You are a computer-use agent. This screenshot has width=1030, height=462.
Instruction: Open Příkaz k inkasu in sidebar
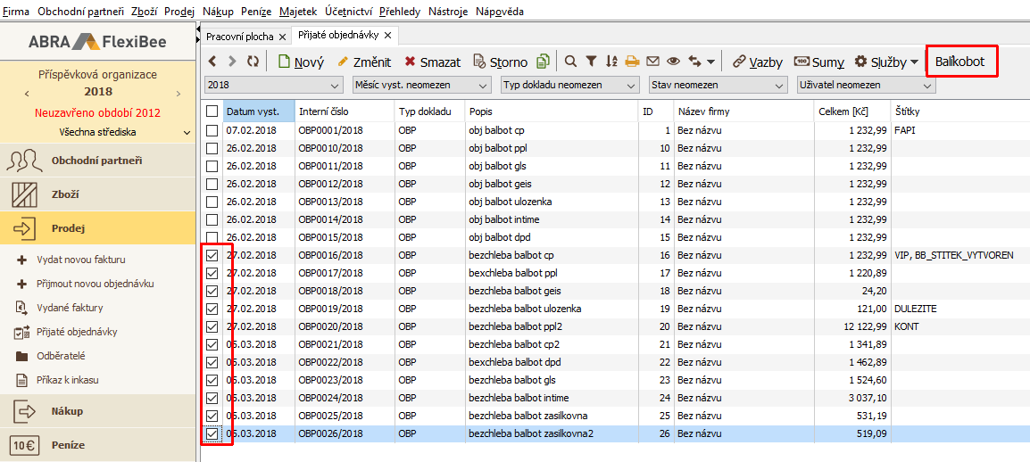(x=67, y=379)
